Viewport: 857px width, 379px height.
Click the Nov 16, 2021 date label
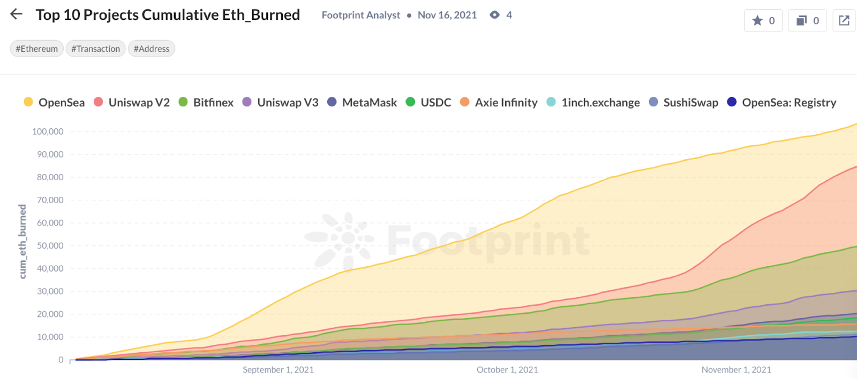[x=447, y=16]
